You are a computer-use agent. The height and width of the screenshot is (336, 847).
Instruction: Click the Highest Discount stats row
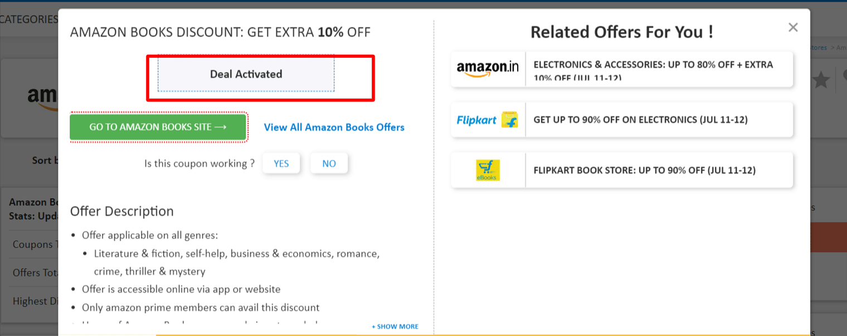[x=33, y=301]
